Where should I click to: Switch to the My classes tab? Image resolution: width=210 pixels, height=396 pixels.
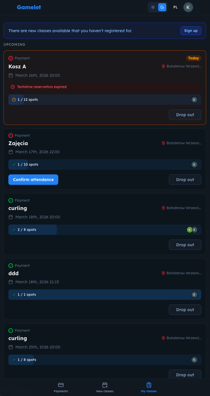point(149,388)
